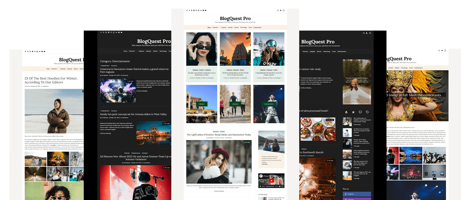The width and height of the screenshot is (469, 200).
Task: Open VK icon in center page header
Action: [x=201, y=11]
